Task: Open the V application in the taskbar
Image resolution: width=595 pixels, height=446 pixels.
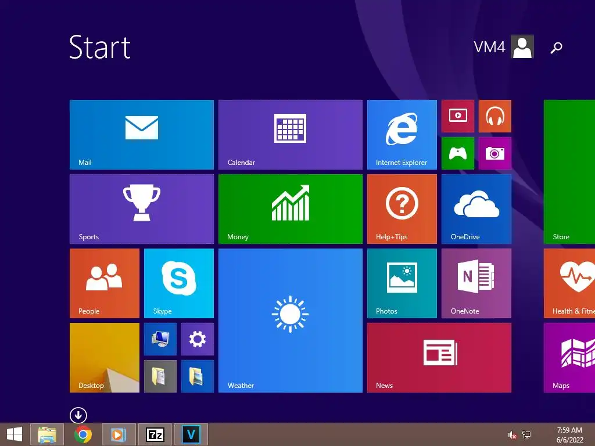Action: click(x=191, y=434)
